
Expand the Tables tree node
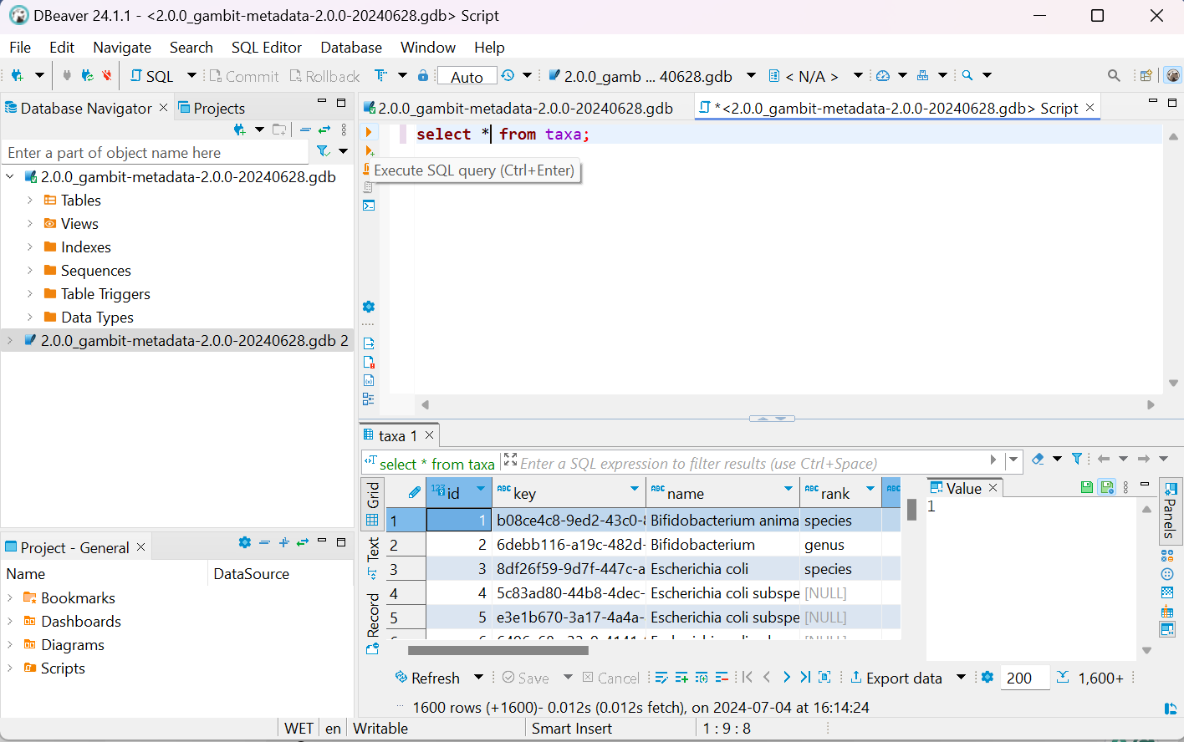tap(30, 201)
